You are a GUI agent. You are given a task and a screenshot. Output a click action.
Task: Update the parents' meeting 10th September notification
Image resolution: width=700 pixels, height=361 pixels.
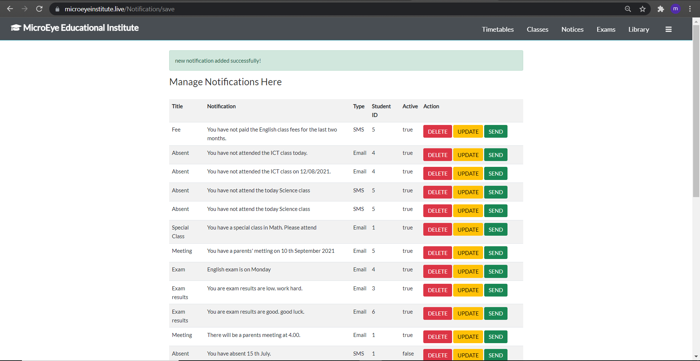[x=468, y=253]
